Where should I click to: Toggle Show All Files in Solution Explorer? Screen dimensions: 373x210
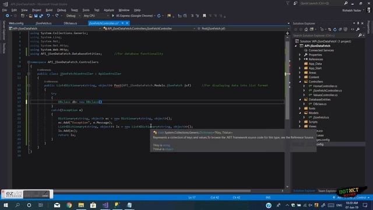tap(346, 30)
